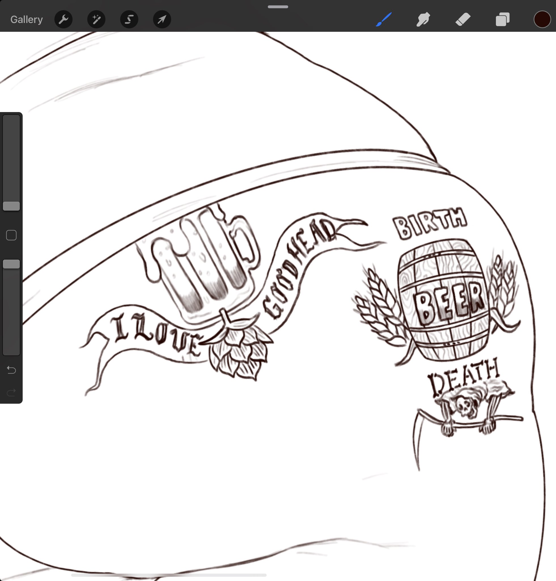Open the active color picker circle
Image resolution: width=556 pixels, height=581 pixels.
pos(542,20)
